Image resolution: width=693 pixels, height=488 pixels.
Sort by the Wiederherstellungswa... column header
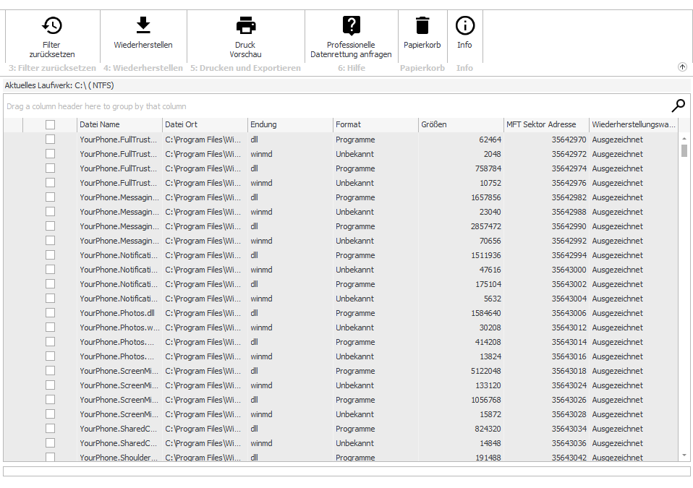click(634, 124)
